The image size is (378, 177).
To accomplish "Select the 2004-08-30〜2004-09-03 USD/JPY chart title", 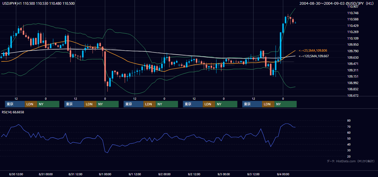I will 337,4.
